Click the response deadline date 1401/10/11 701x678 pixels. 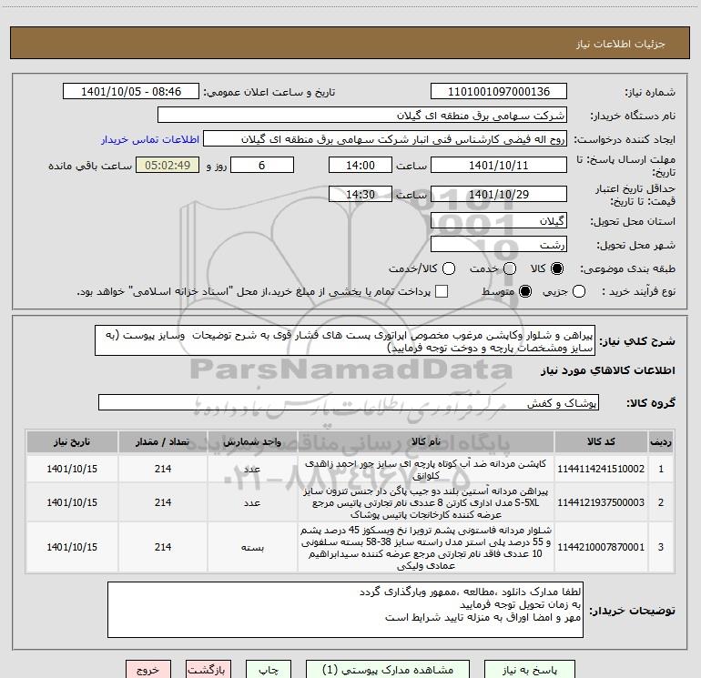(499, 165)
